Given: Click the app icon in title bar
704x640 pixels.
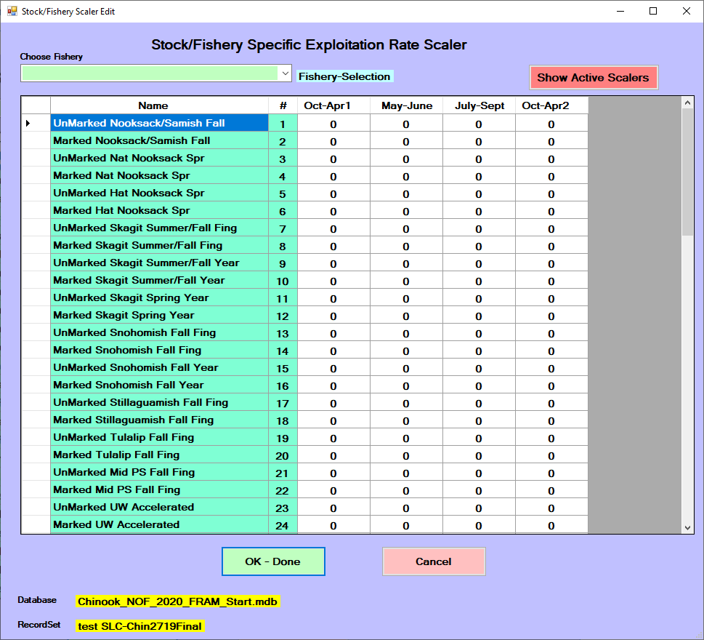Looking at the screenshot, I should coord(12,11).
